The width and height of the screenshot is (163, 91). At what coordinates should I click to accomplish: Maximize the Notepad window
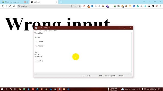pyautogui.click(x=125, y=28)
